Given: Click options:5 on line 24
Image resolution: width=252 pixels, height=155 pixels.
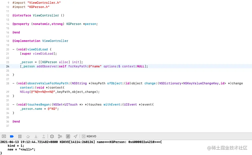Looking at the screenshot, I should point(112,66).
